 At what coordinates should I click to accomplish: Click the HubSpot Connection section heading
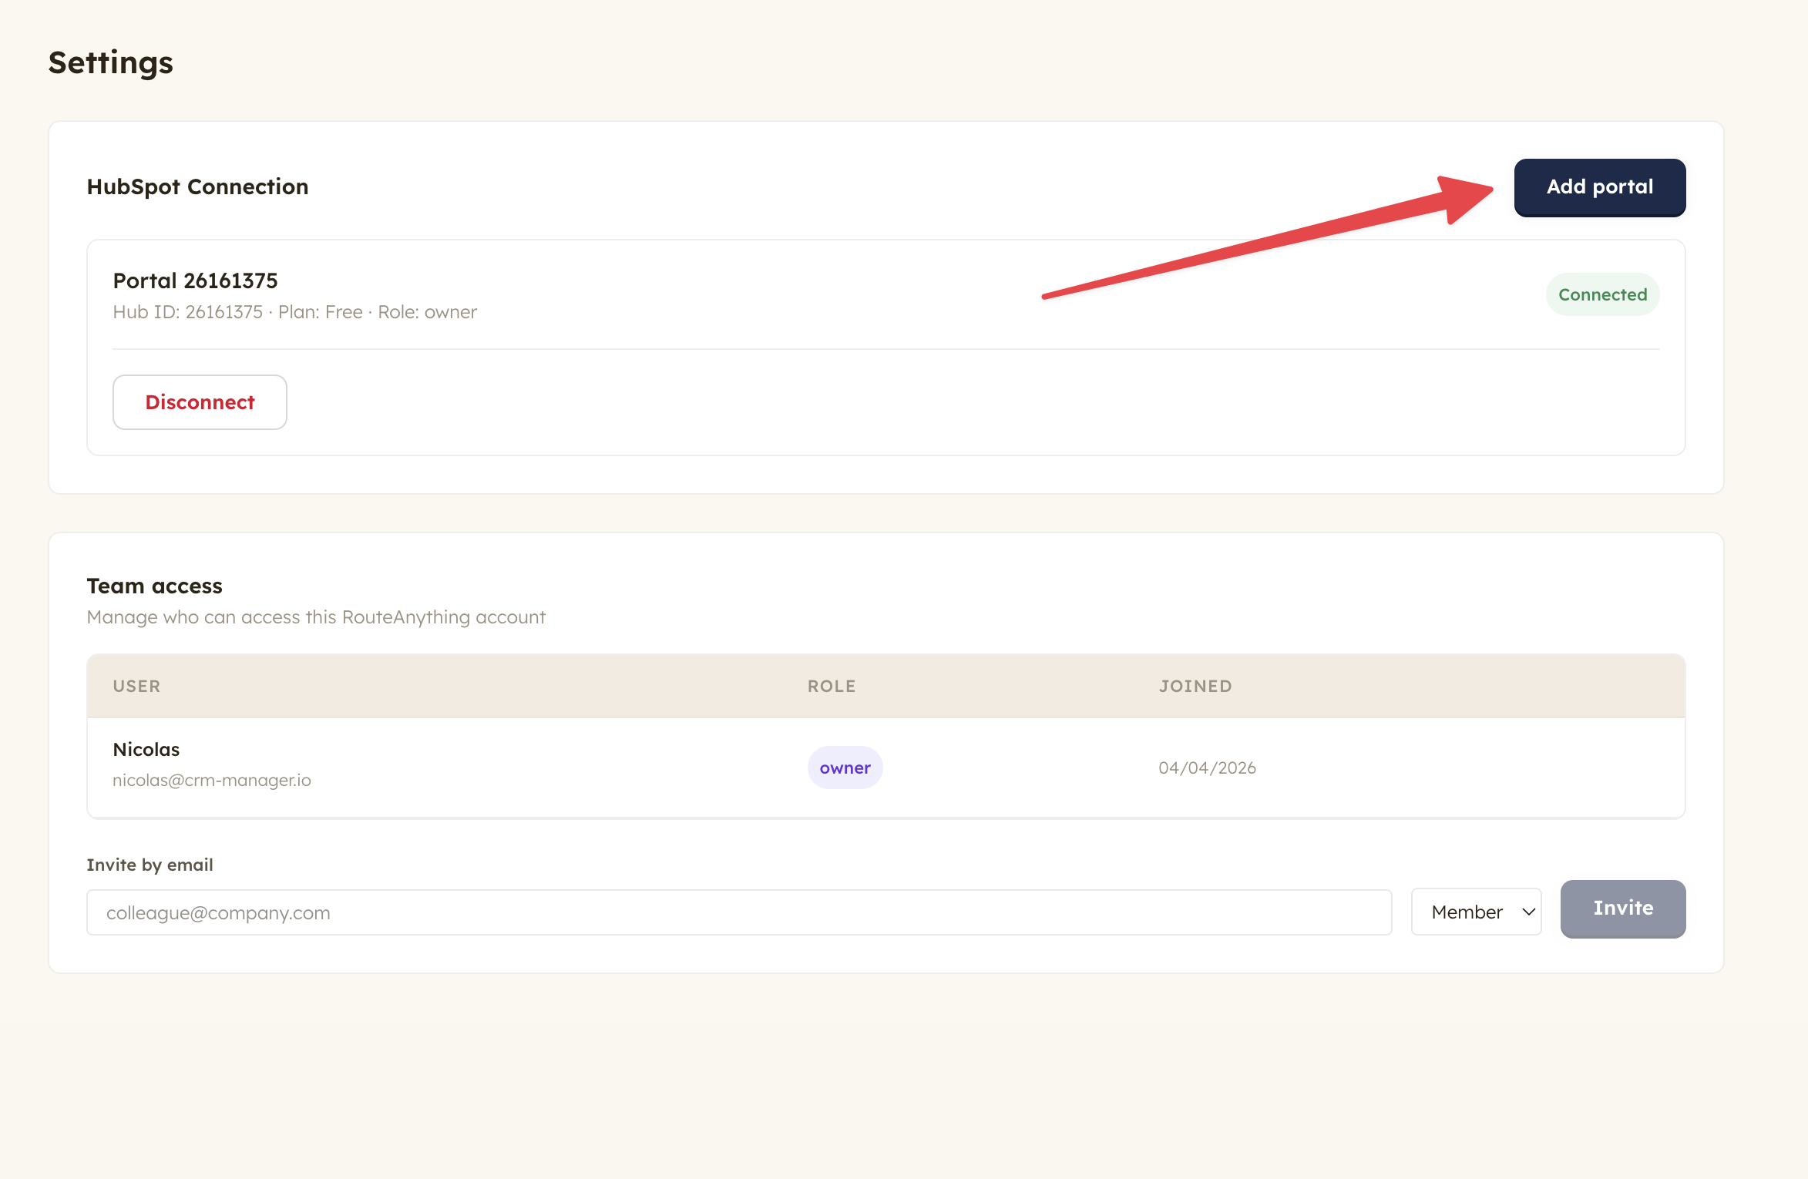tap(197, 186)
